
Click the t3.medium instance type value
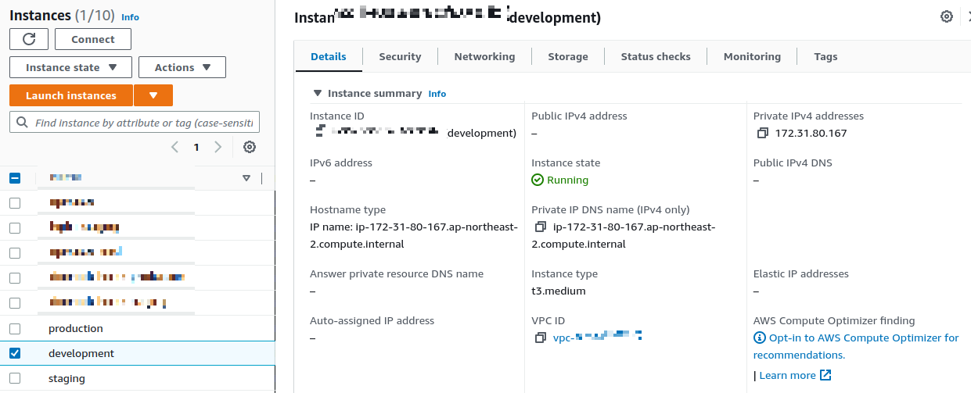559,291
